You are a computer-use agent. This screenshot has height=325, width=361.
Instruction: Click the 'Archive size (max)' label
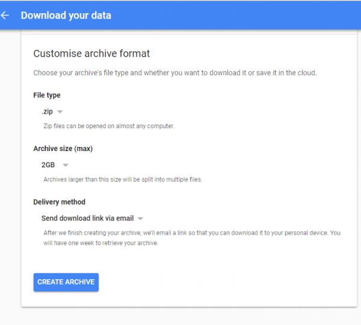coord(63,148)
